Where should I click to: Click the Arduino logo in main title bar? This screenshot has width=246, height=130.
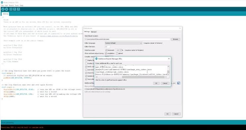pyautogui.click(x=2, y=3)
